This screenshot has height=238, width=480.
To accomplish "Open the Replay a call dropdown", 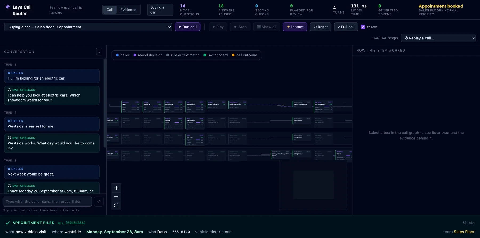I will coord(438,38).
